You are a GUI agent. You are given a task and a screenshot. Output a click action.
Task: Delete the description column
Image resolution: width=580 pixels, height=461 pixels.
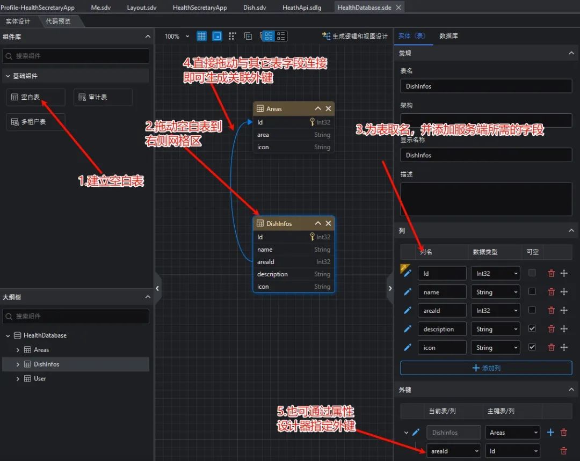coord(551,328)
